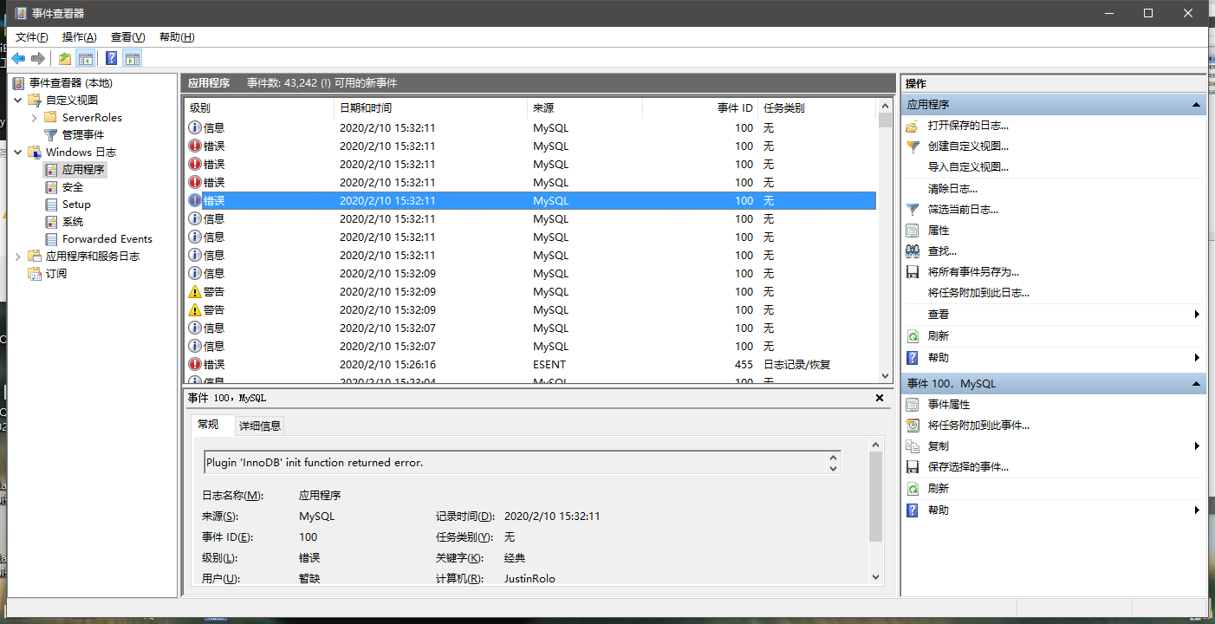Close the event details preview pane

(x=880, y=398)
